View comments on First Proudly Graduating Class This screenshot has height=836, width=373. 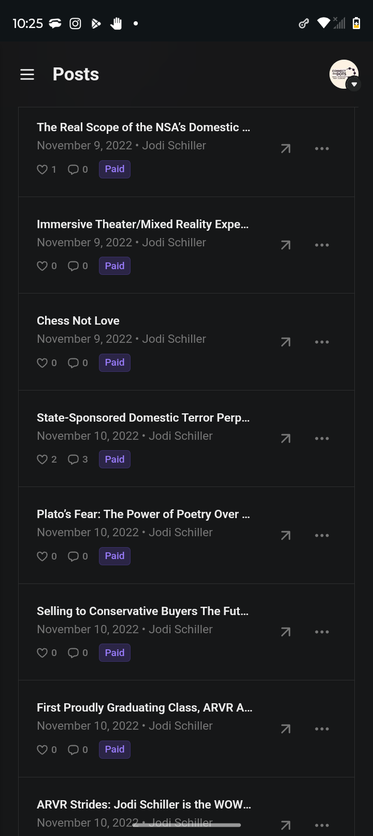[74, 750]
